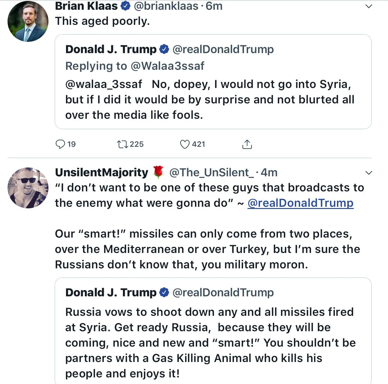
Task: Click Donald J. Trump name in second quoted tweet
Action: [111, 293]
